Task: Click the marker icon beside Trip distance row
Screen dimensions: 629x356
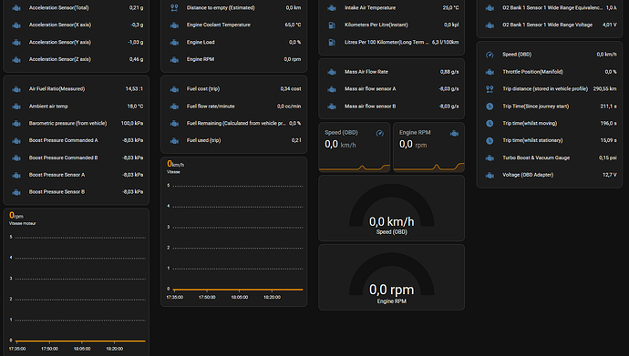Action: [490, 89]
